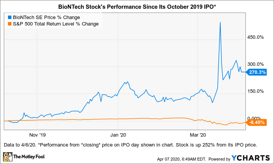Click the highest peak of the blue line
This screenshot has width=274, height=164.
pos(220,22)
